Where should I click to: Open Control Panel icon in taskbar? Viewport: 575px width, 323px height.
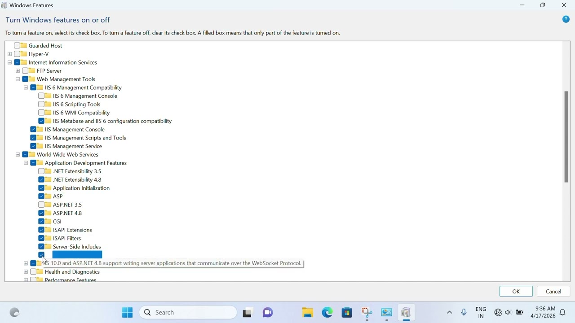(x=387, y=313)
